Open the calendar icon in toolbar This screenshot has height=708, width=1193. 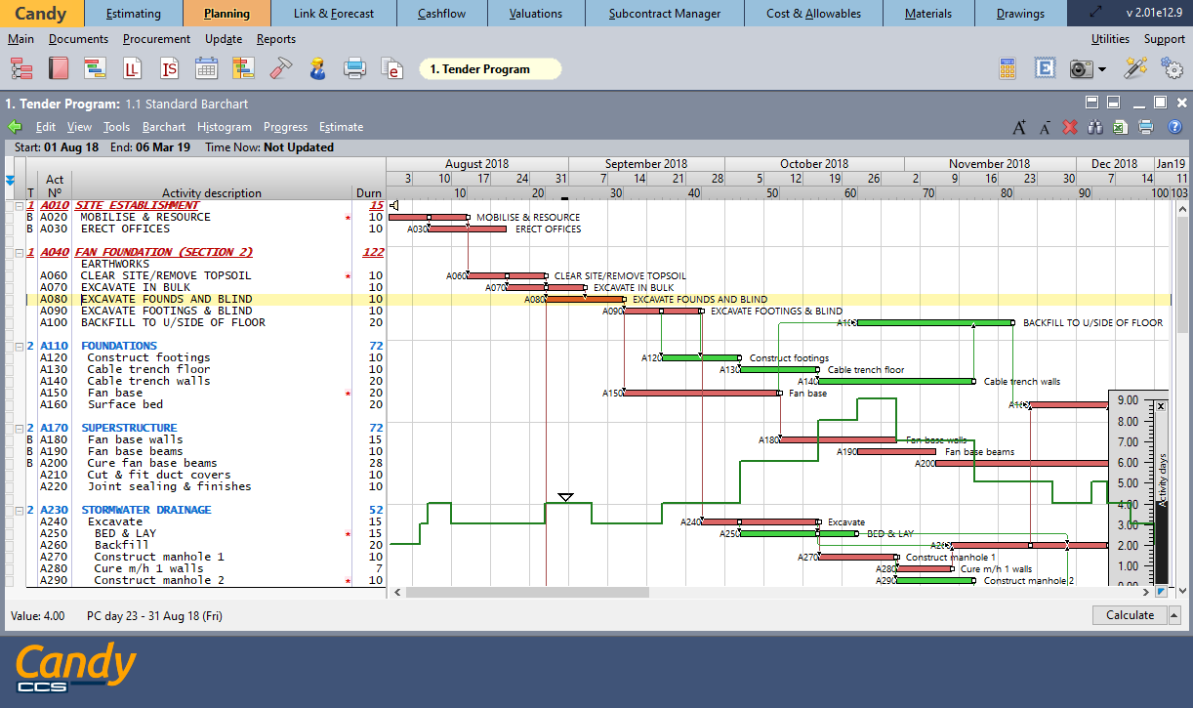click(206, 68)
